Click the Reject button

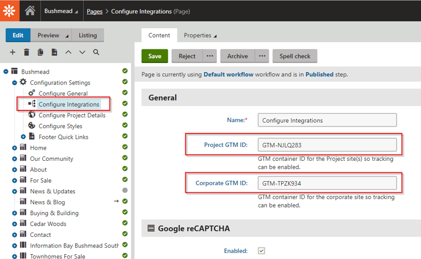187,56
